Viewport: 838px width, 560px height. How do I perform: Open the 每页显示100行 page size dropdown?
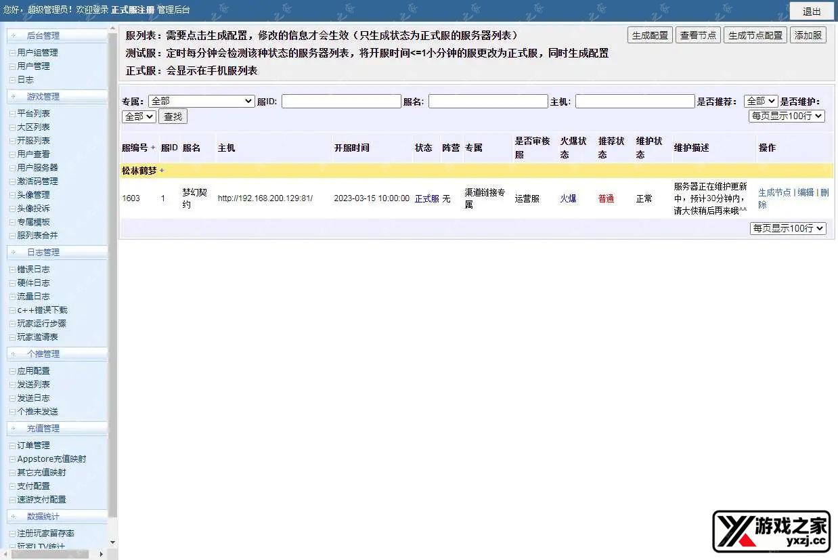click(x=787, y=116)
